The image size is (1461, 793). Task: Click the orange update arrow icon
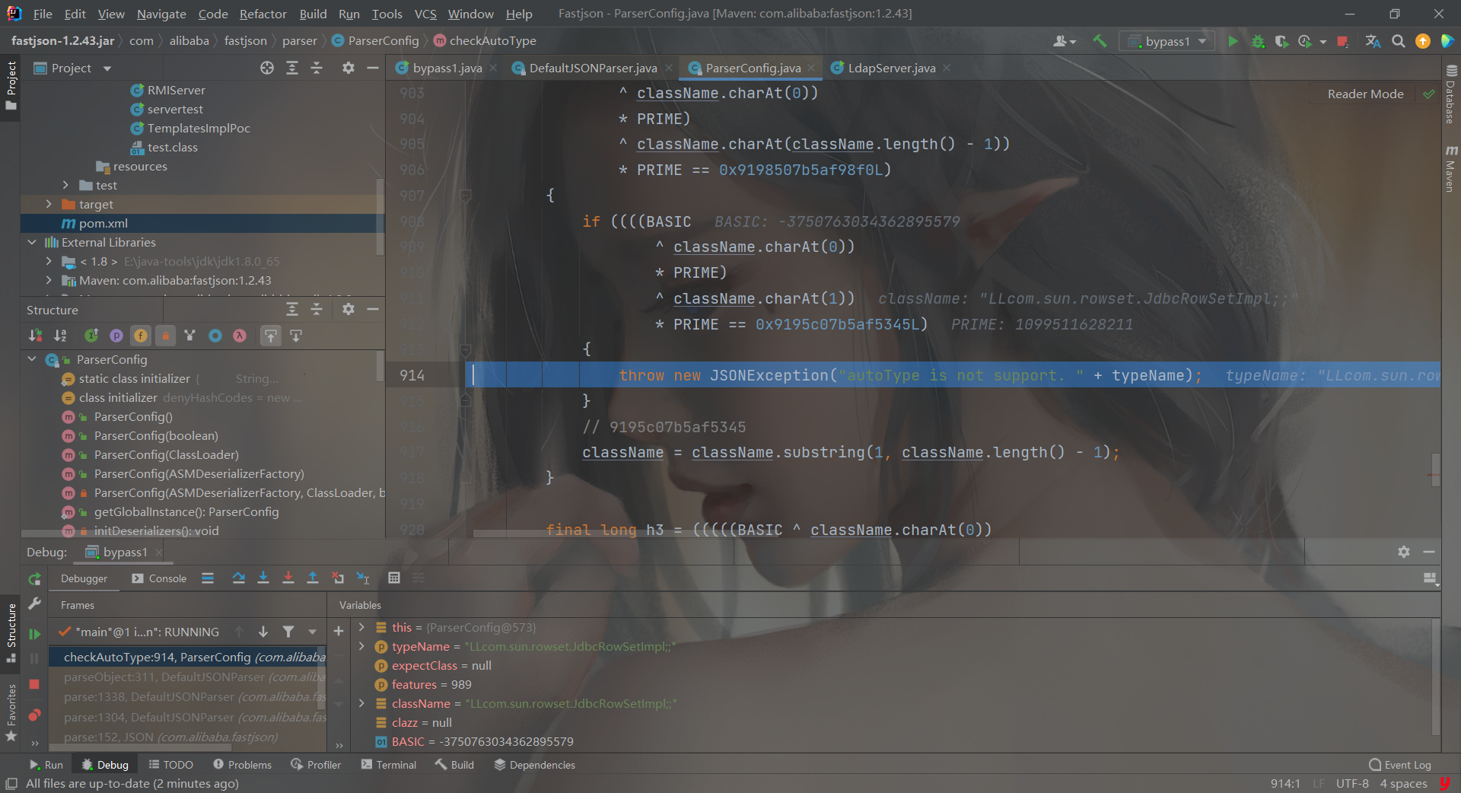point(1422,41)
